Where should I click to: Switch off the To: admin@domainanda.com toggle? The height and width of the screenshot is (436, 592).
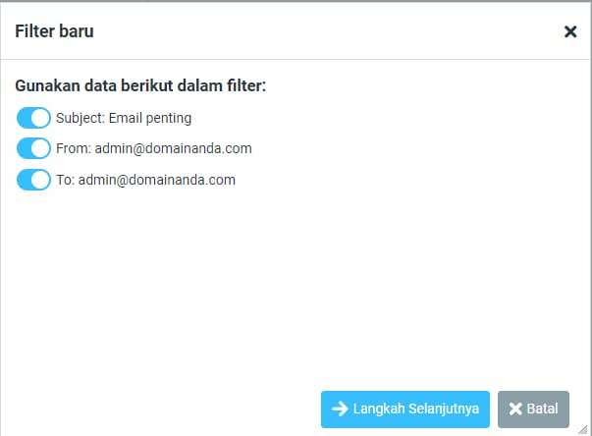33,181
